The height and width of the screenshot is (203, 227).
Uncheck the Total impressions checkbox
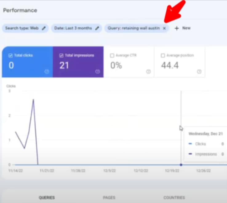coord(61,55)
